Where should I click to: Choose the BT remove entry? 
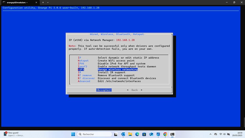point(85,75)
